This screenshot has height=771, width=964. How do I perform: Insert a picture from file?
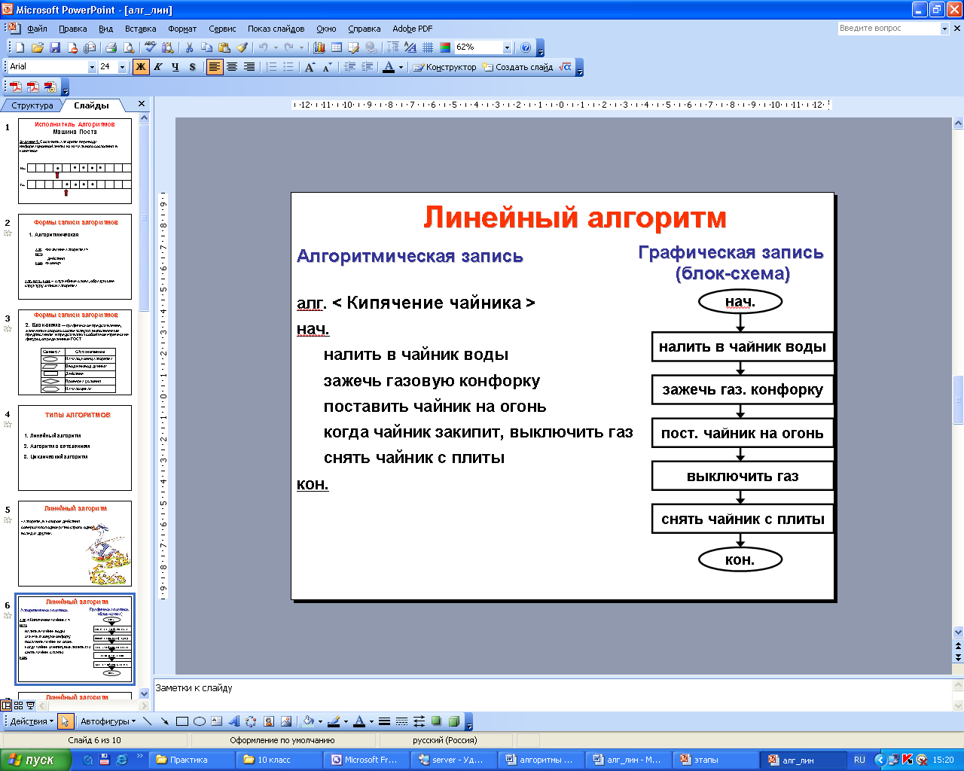286,721
